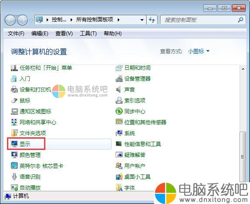Image resolution: width=250 pixels, height=204 pixels.
Task: Expand the arrow after 所有控制面板项
Action: [119, 20]
